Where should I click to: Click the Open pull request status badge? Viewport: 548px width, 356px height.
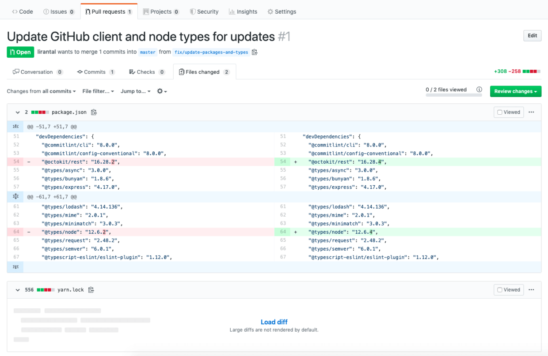coord(20,52)
